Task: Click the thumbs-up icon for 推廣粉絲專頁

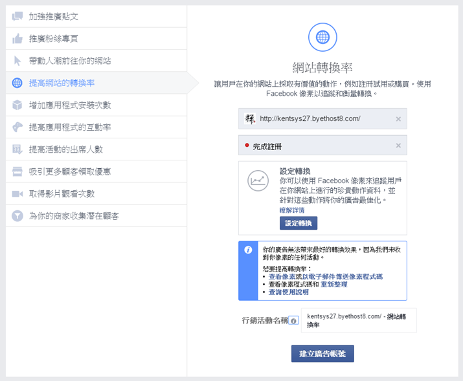Action: click(x=17, y=39)
